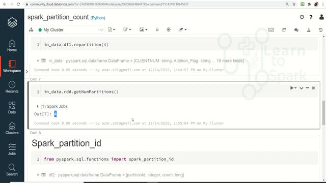Minimize the Cmd 7 cell
Image resolution: width=326 pixels, height=183 pixels.
click(308, 88)
